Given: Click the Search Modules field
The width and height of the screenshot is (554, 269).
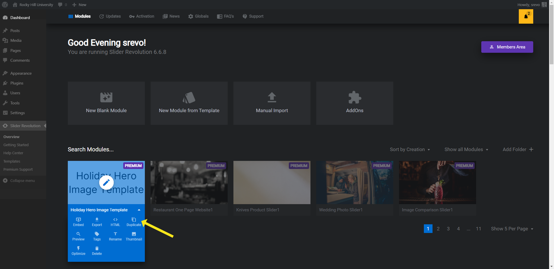Looking at the screenshot, I should (91, 149).
